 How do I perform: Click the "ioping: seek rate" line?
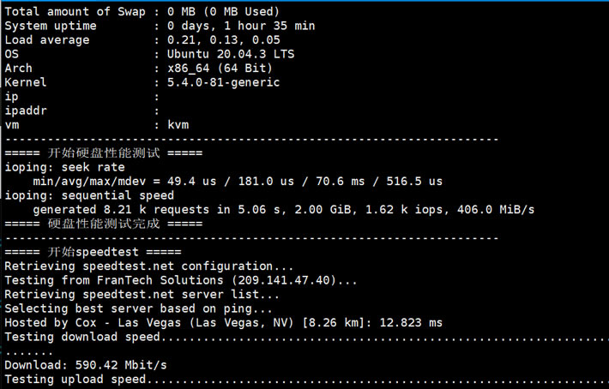[64, 167]
